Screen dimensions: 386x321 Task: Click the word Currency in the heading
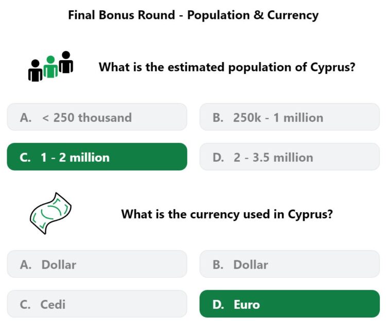point(293,15)
